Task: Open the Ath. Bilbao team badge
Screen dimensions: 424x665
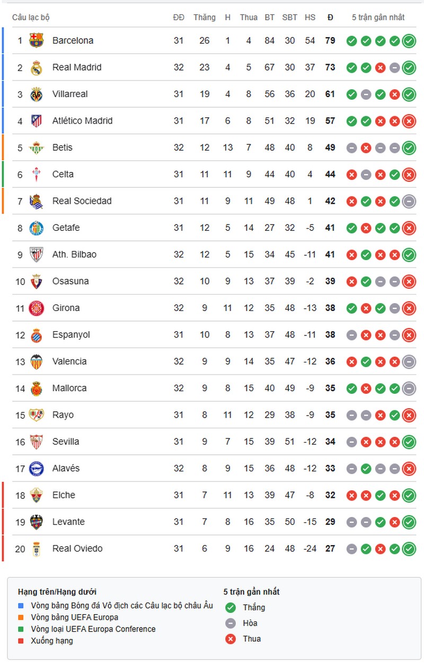Action: click(x=36, y=254)
